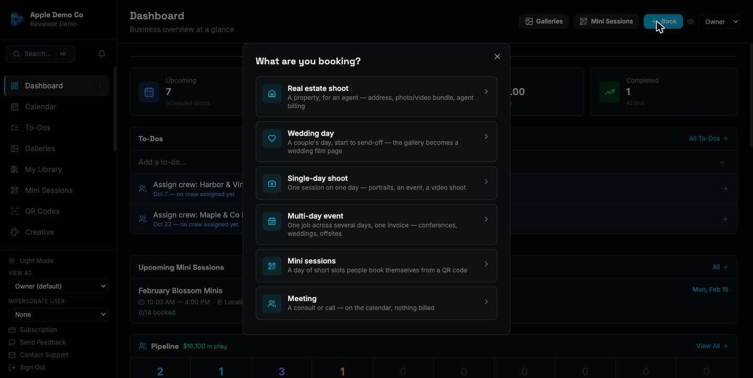Click the Mini sessions QR icon
The image size is (753, 378).
click(x=272, y=266)
